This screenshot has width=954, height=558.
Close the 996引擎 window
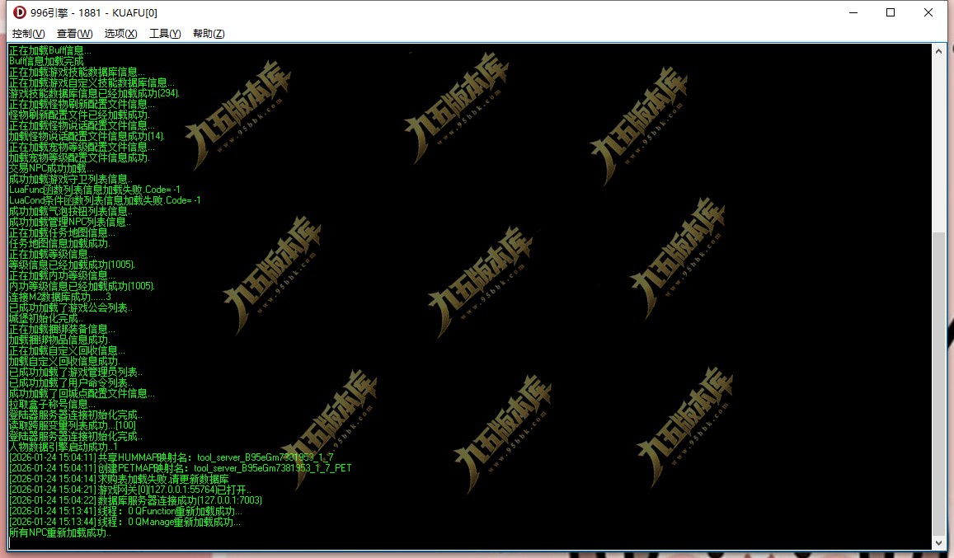[928, 12]
